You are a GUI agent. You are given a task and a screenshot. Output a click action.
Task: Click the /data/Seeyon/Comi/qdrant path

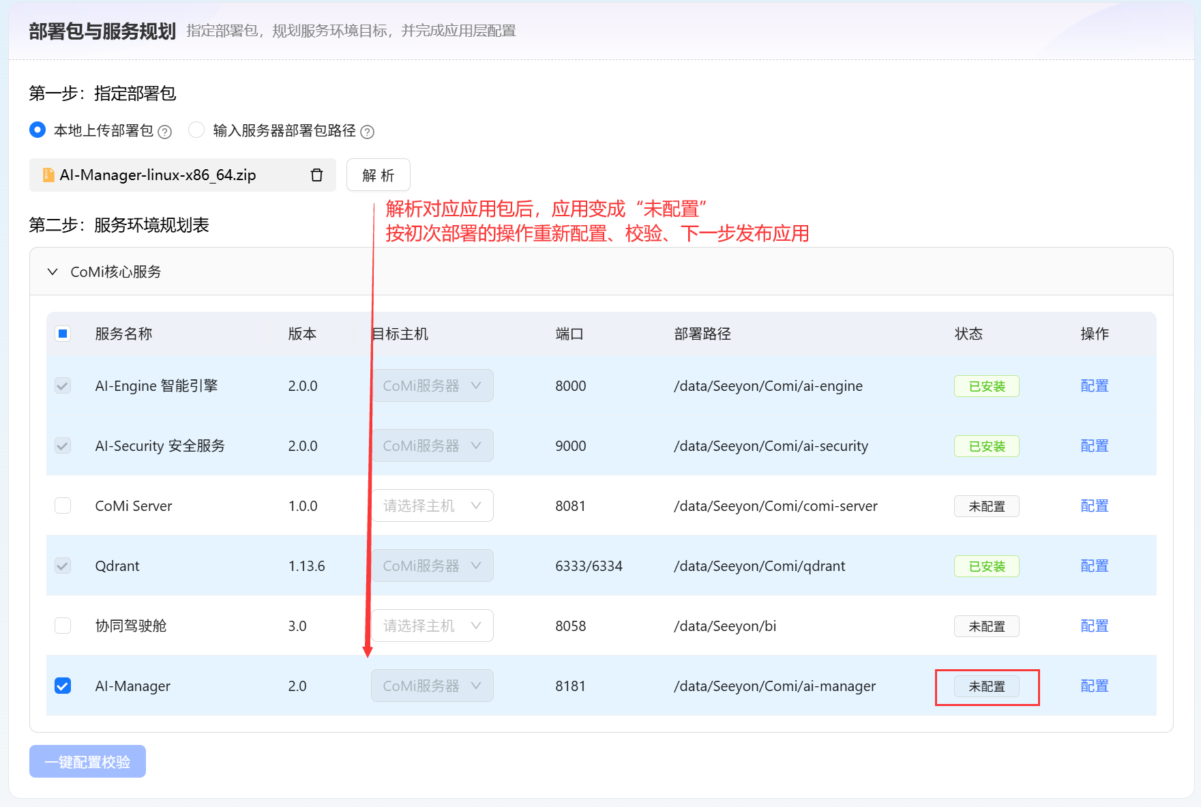(759, 566)
